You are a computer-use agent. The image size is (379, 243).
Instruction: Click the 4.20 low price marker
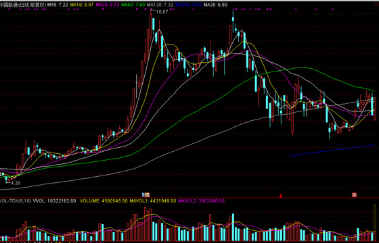(16, 183)
